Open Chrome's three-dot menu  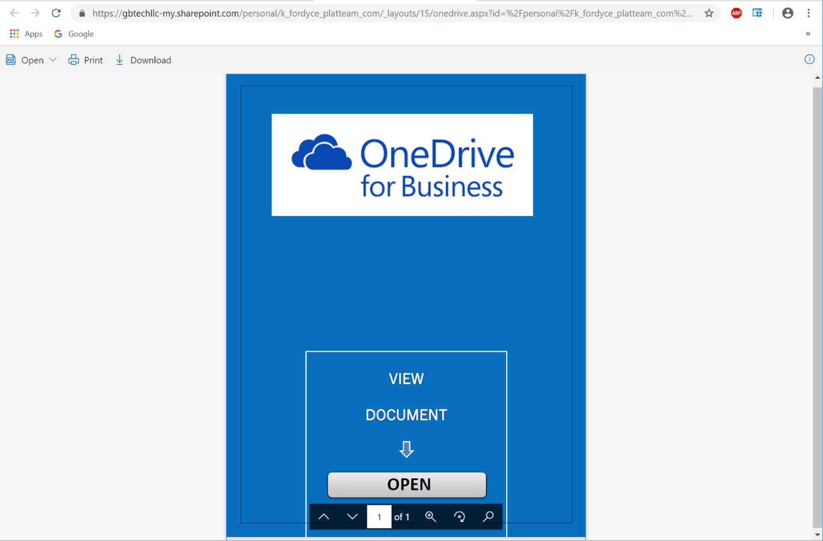[808, 13]
